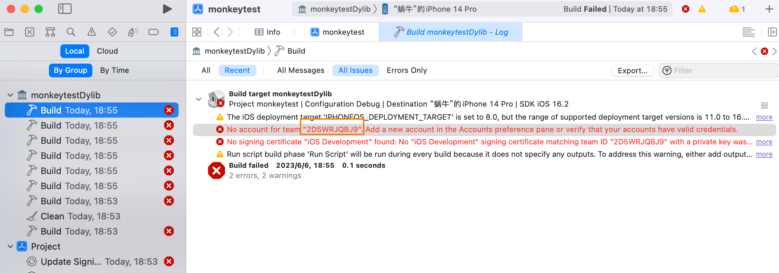Open the Breakpoint navigator icon
This screenshot has height=273, width=779.
(x=153, y=32)
